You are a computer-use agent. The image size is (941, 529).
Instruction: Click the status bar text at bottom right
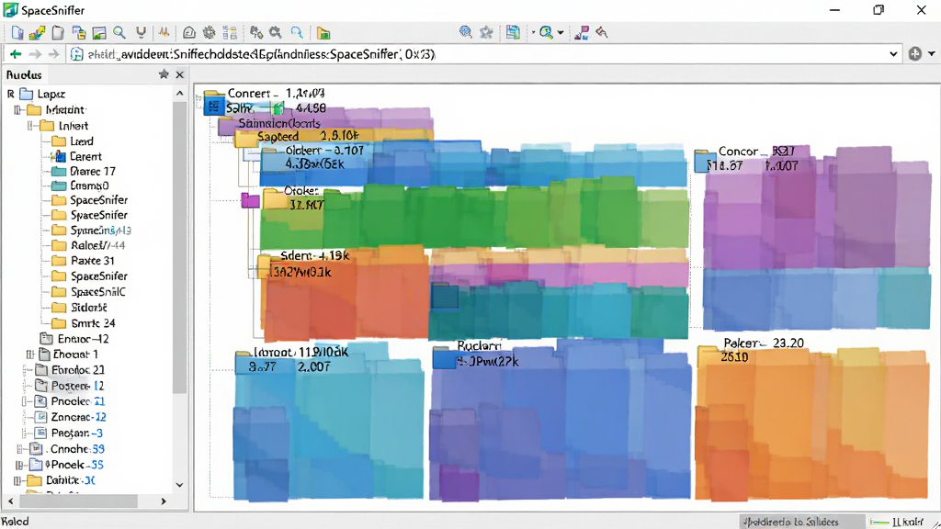pyautogui.click(x=790, y=522)
